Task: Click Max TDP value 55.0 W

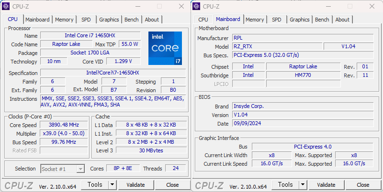Action: tap(130, 44)
